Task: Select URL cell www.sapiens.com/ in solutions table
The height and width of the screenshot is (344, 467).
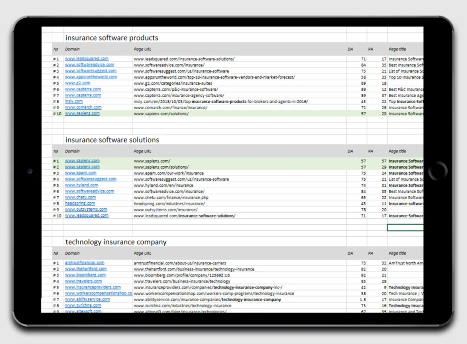Action: [x=152, y=161]
